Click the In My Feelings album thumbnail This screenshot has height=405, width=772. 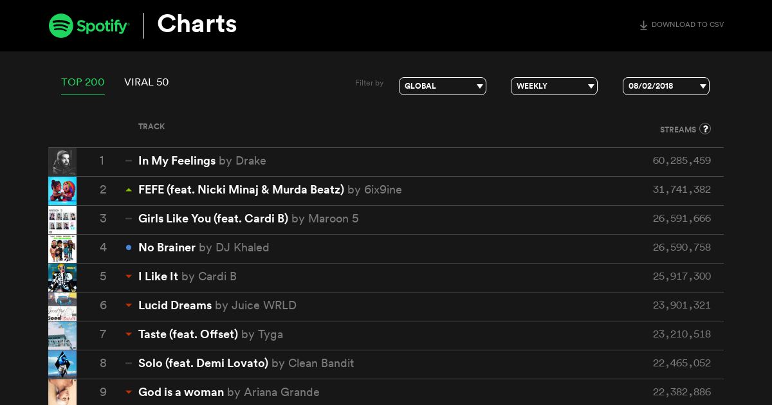coord(62,161)
